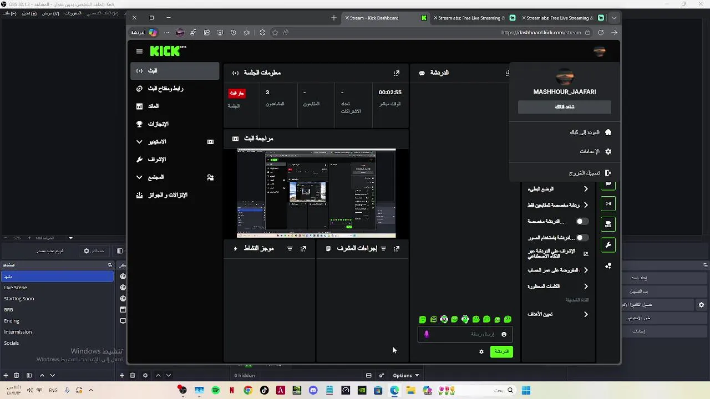Toggle the first custom chat switch
The width and height of the screenshot is (710, 399).
(581, 221)
